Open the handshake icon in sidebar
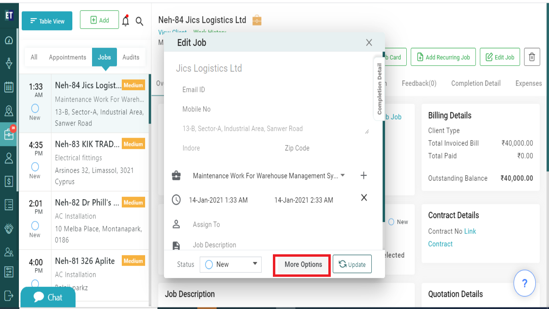Viewport: 549px width, 309px height. 9,228
